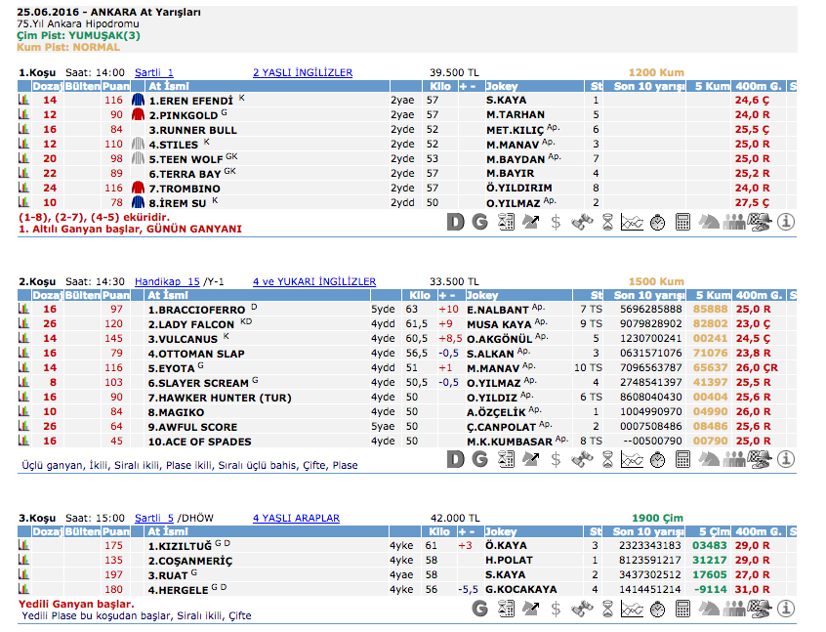Click the 'D' icon below race 2
This screenshot has height=632, width=826.
[x=454, y=459]
